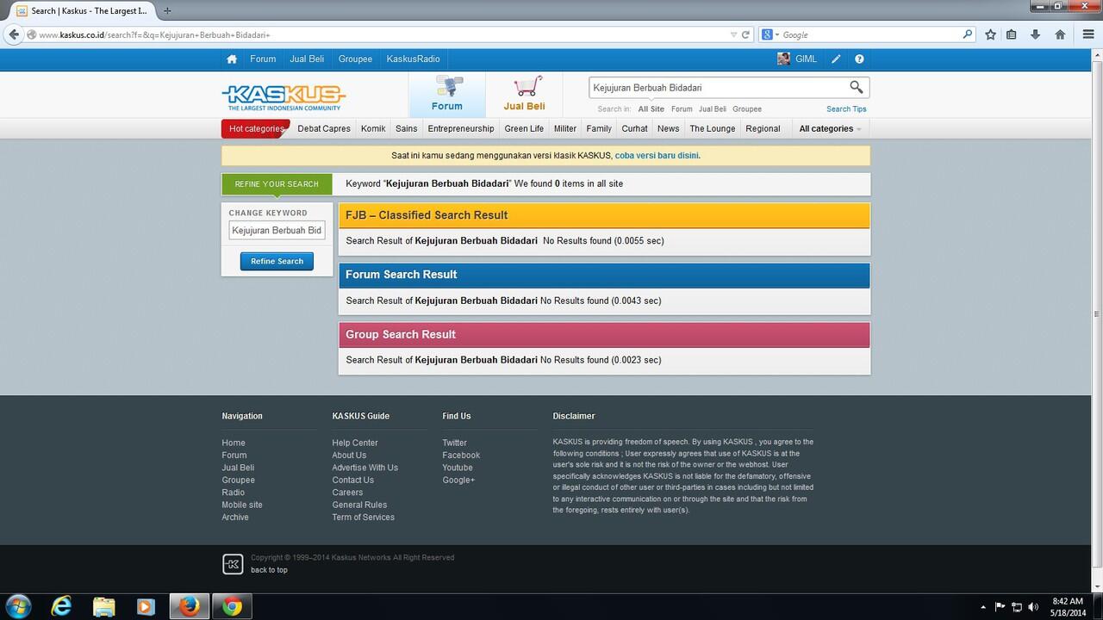Open Mobile site footer link
This screenshot has width=1103, height=620.
pyautogui.click(x=242, y=505)
